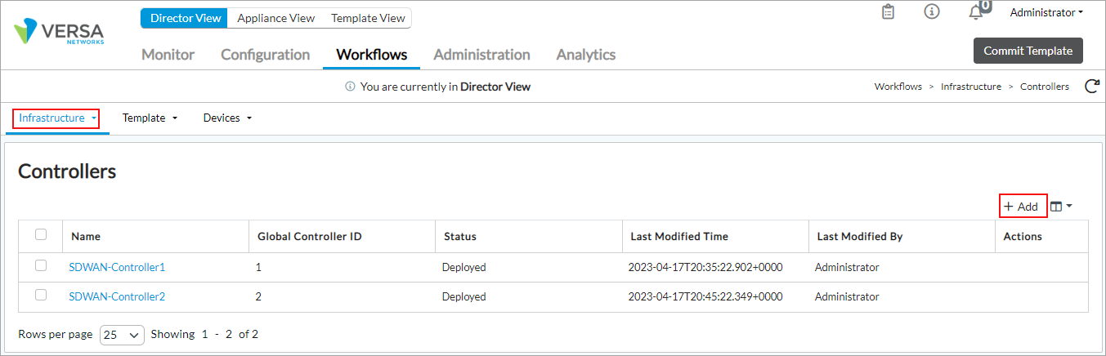Click the information circle icon
Screen dimensions: 1106x356
pos(931,12)
